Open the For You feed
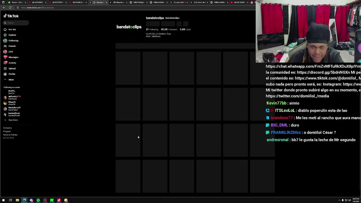 (x=10, y=29)
